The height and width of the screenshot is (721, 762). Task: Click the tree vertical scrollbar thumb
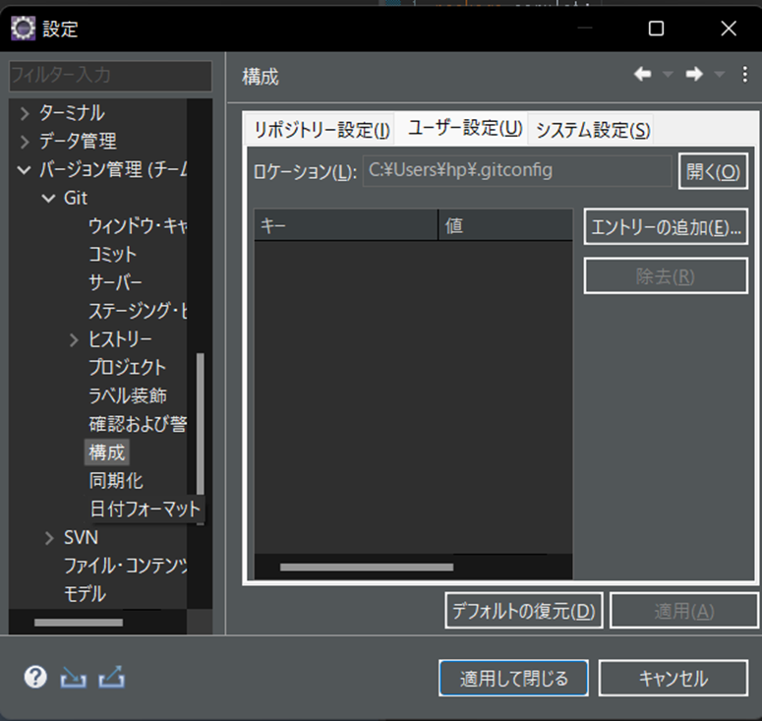(200, 423)
